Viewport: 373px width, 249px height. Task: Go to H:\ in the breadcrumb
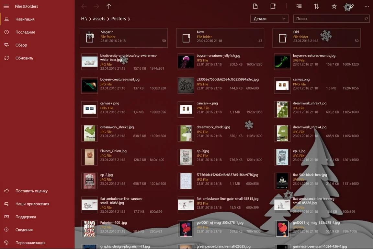[x=84, y=18]
